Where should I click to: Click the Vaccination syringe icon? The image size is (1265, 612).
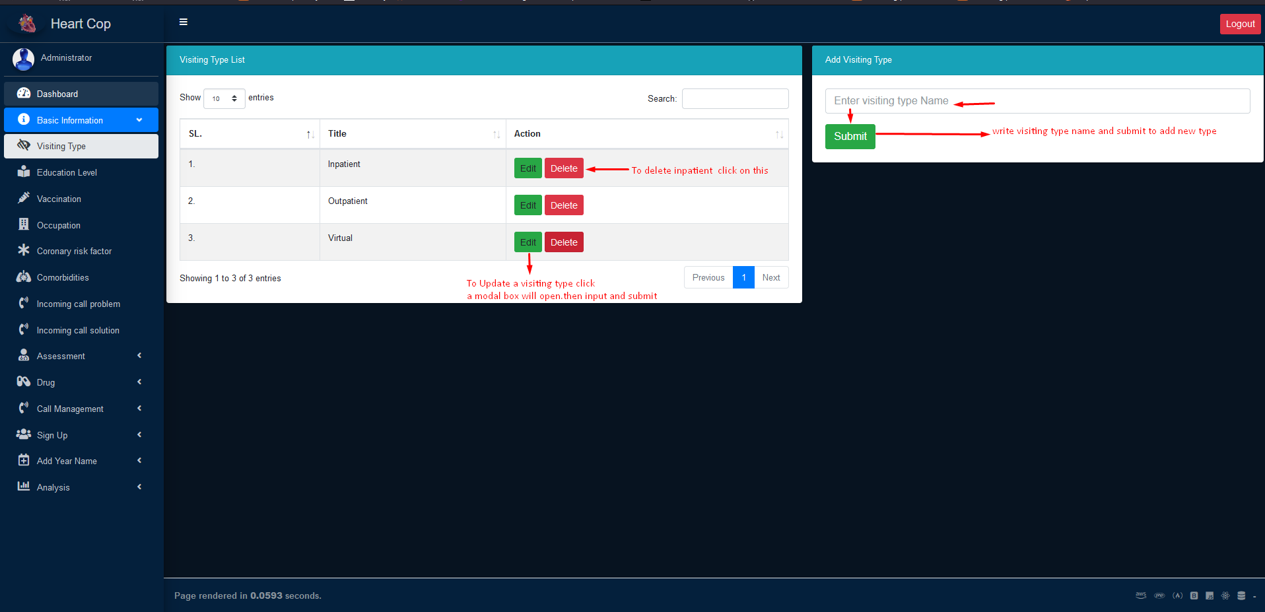(x=24, y=198)
